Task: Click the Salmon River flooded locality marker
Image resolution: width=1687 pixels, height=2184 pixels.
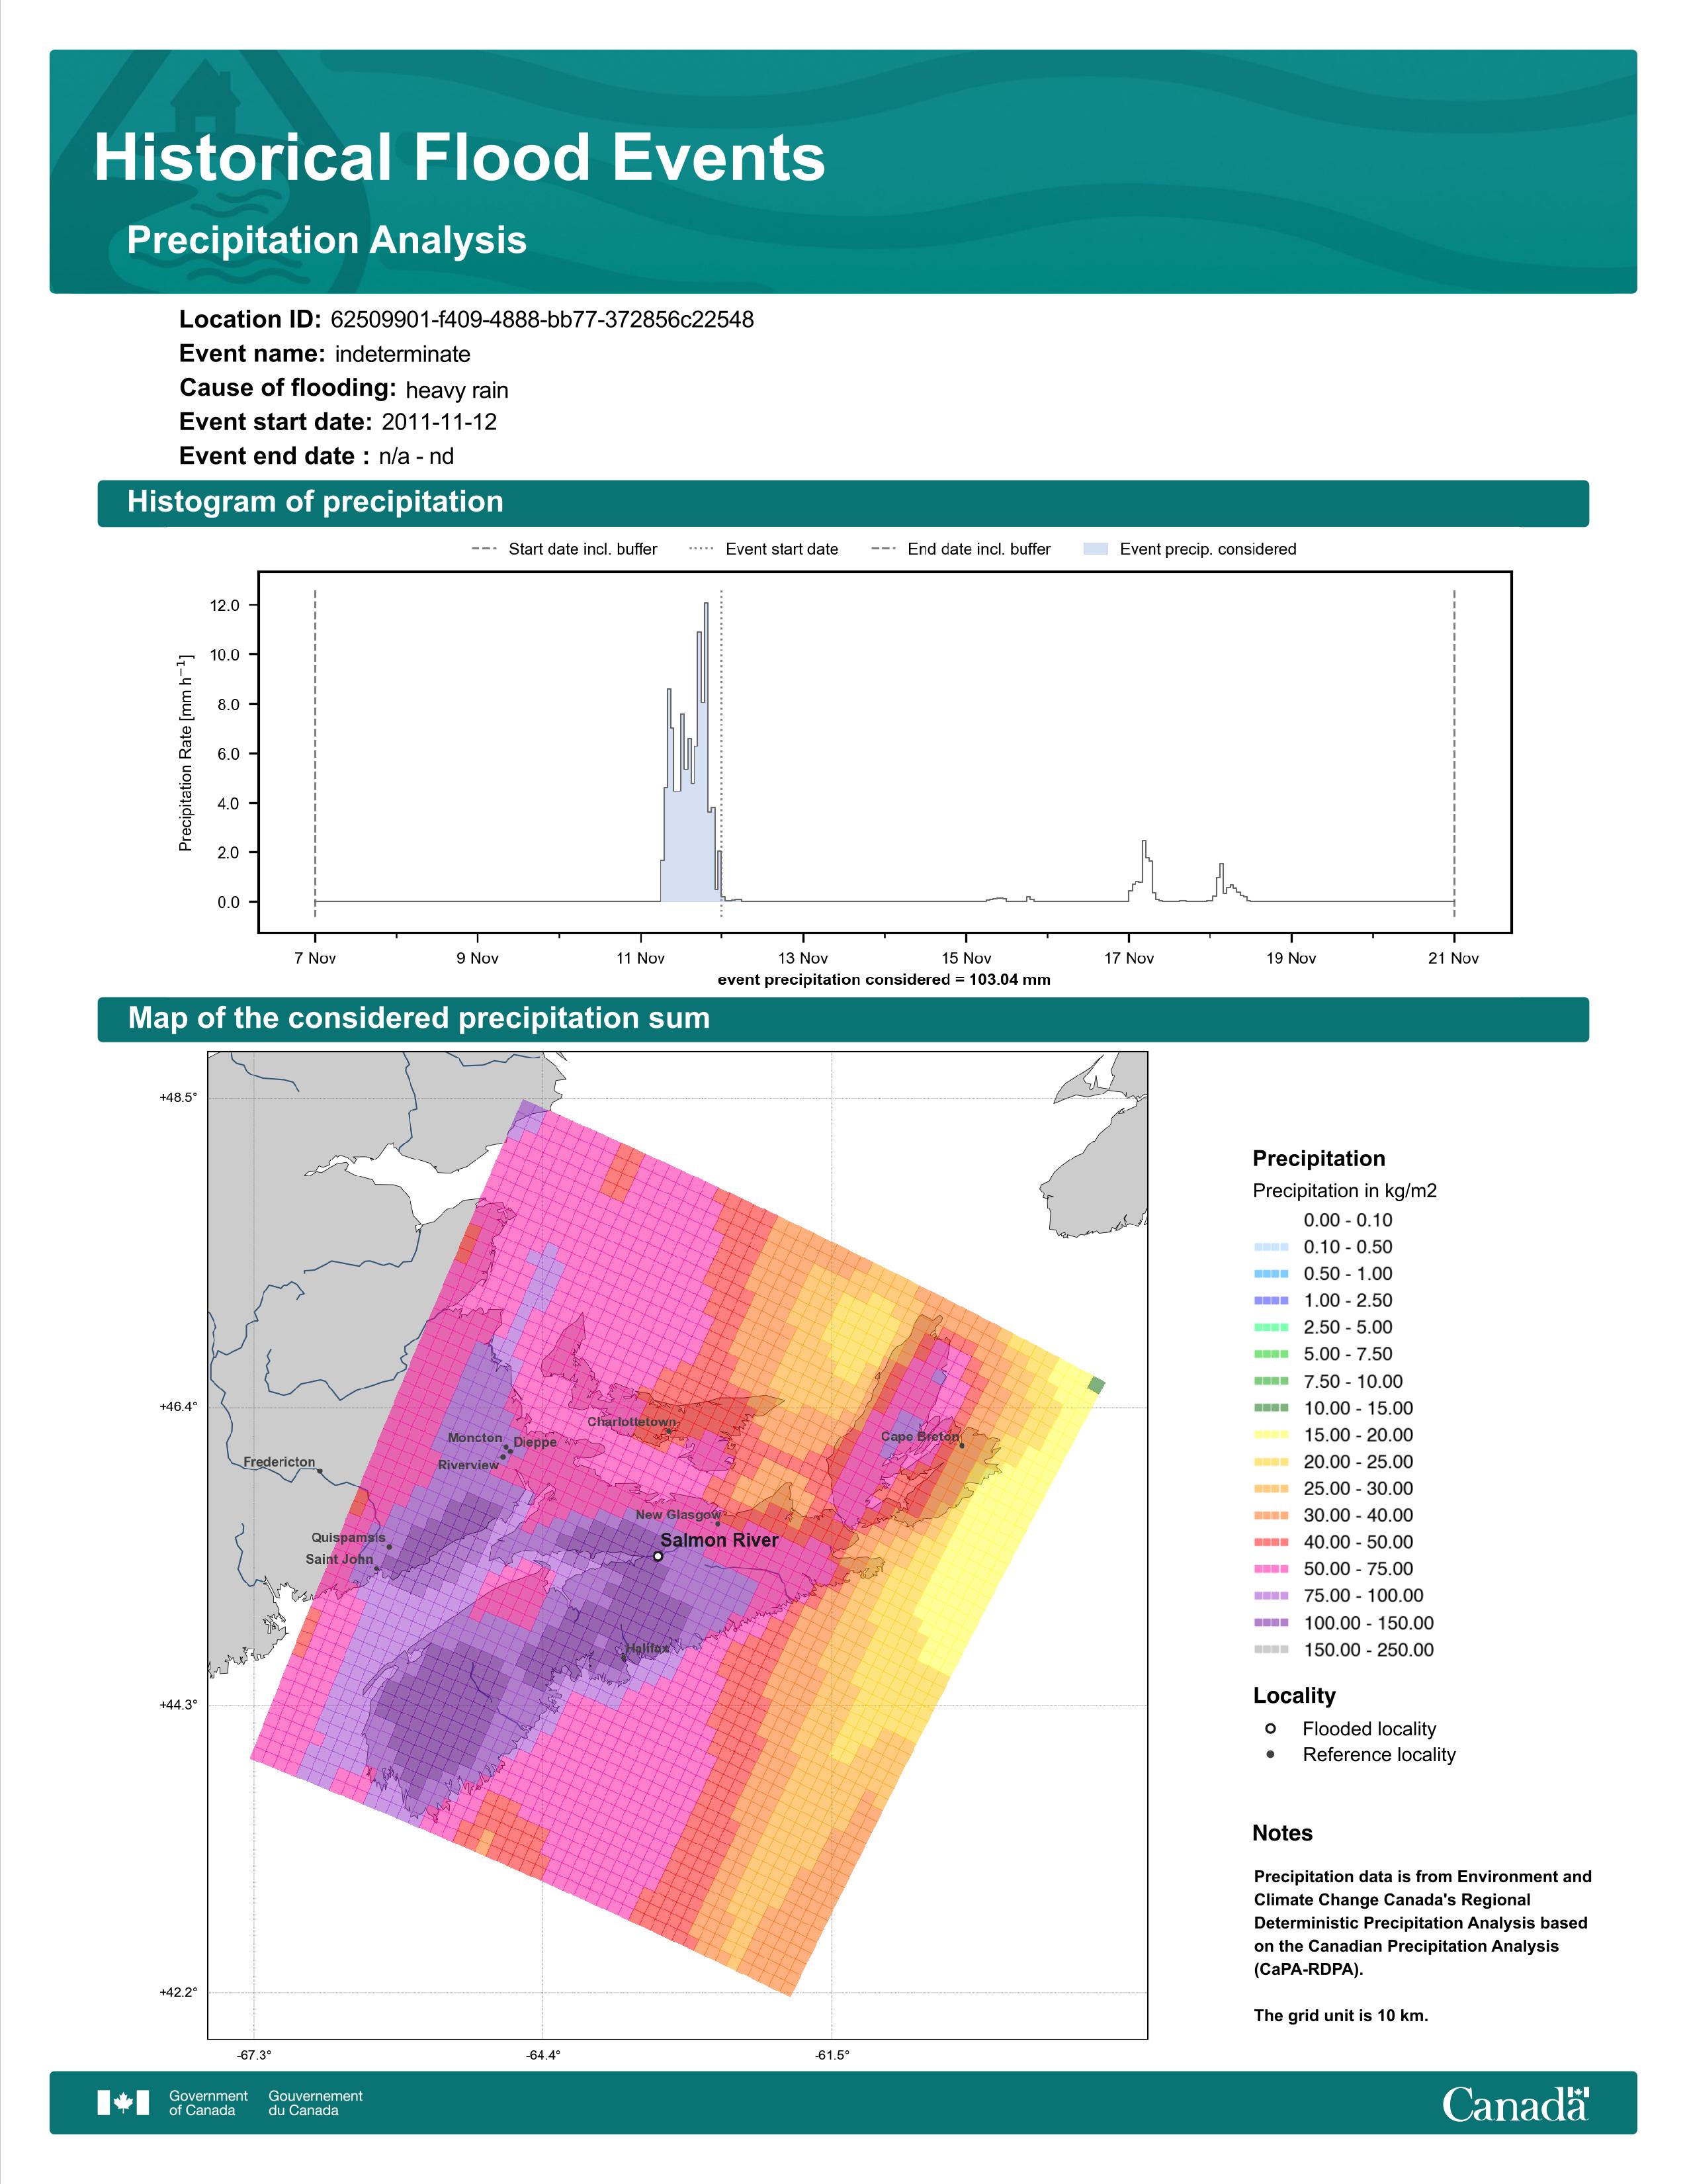Action: point(658,1556)
